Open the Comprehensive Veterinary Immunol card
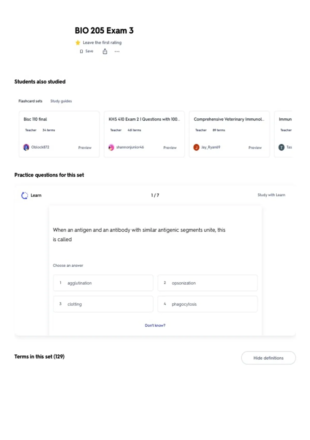Image resolution: width=310 pixels, height=440 pixels. tap(229, 134)
